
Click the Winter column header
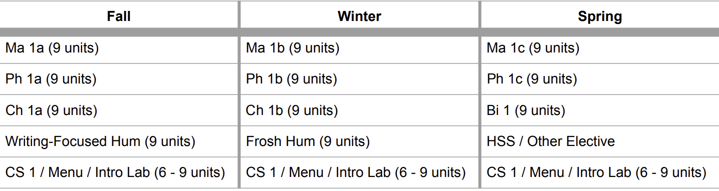coord(359,16)
